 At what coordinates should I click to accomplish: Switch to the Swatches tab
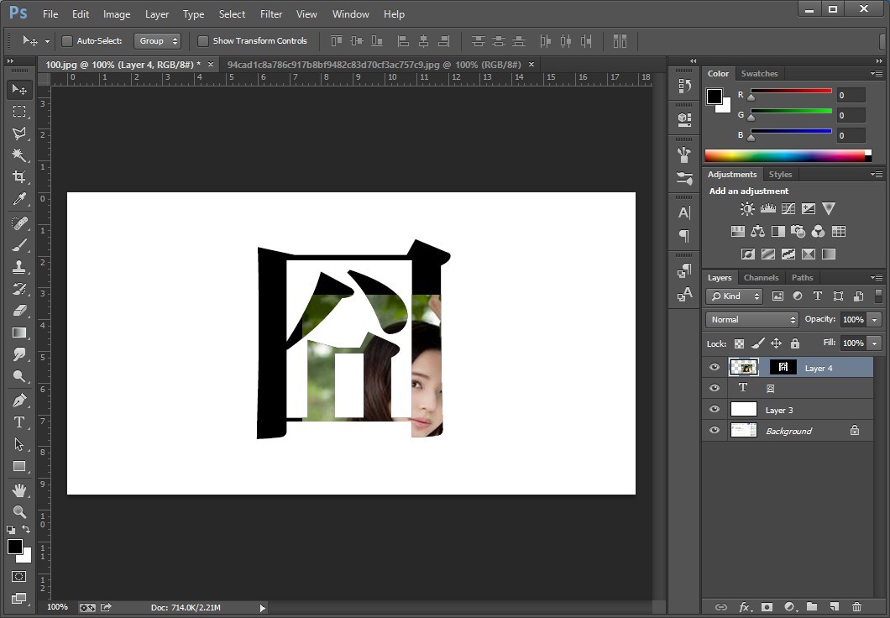tap(759, 74)
